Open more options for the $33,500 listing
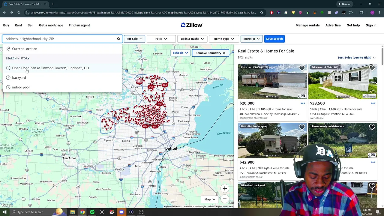The height and width of the screenshot is (216, 384). (x=373, y=103)
